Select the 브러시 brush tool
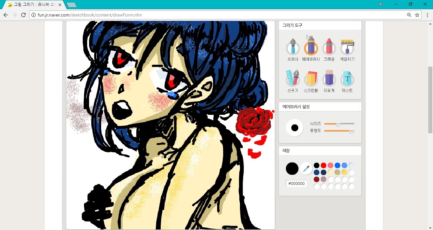The width and height of the screenshot is (433, 230). (293, 48)
